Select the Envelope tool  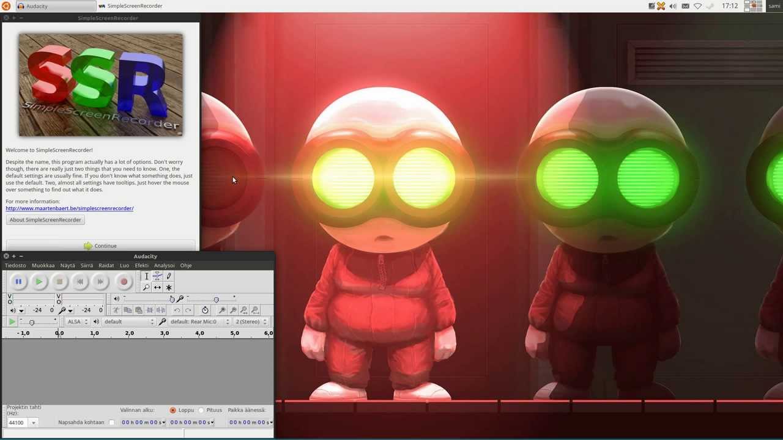coord(157,276)
